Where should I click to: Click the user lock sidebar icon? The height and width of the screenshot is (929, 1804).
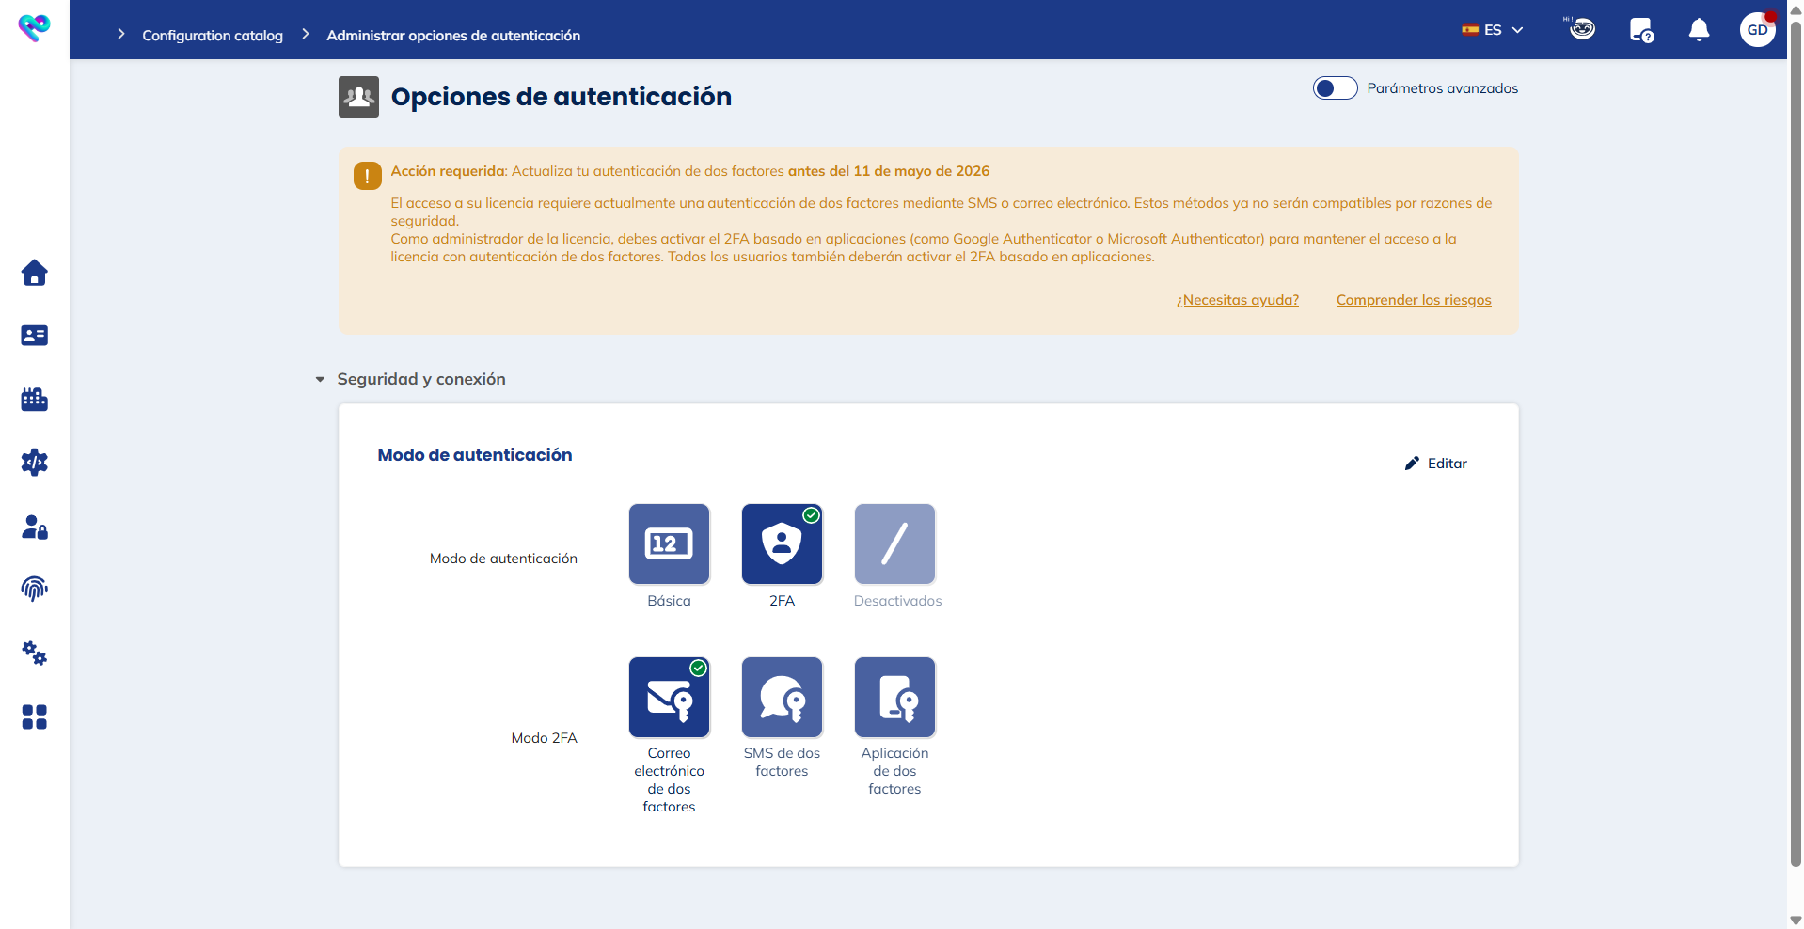click(x=35, y=527)
